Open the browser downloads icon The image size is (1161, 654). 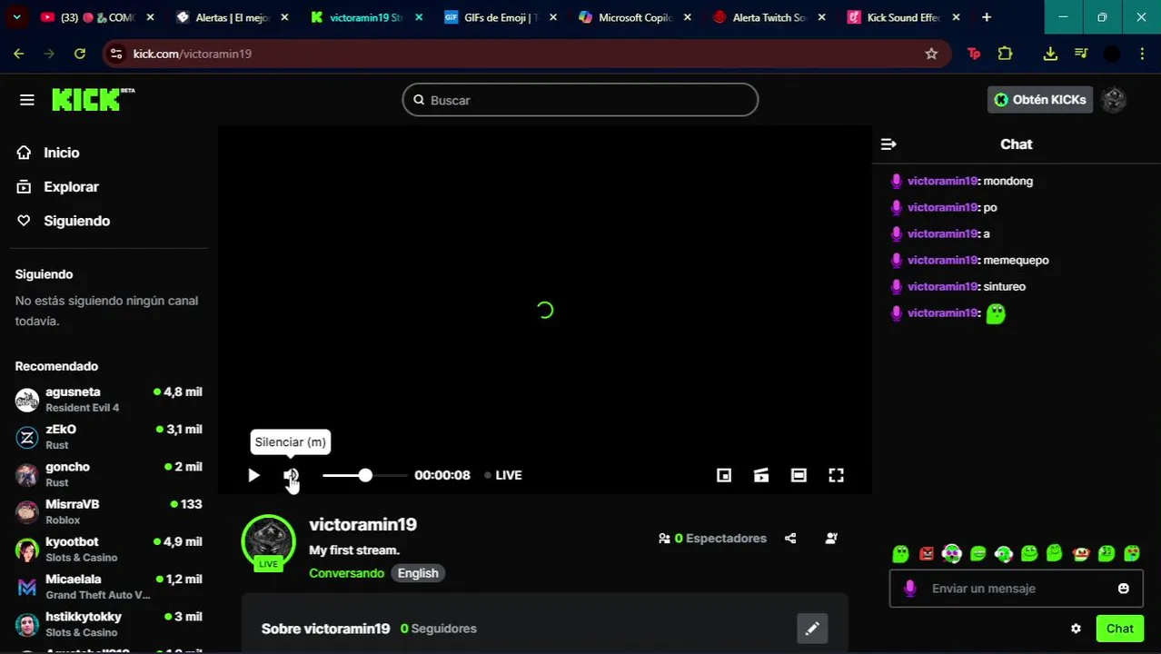[1050, 54]
